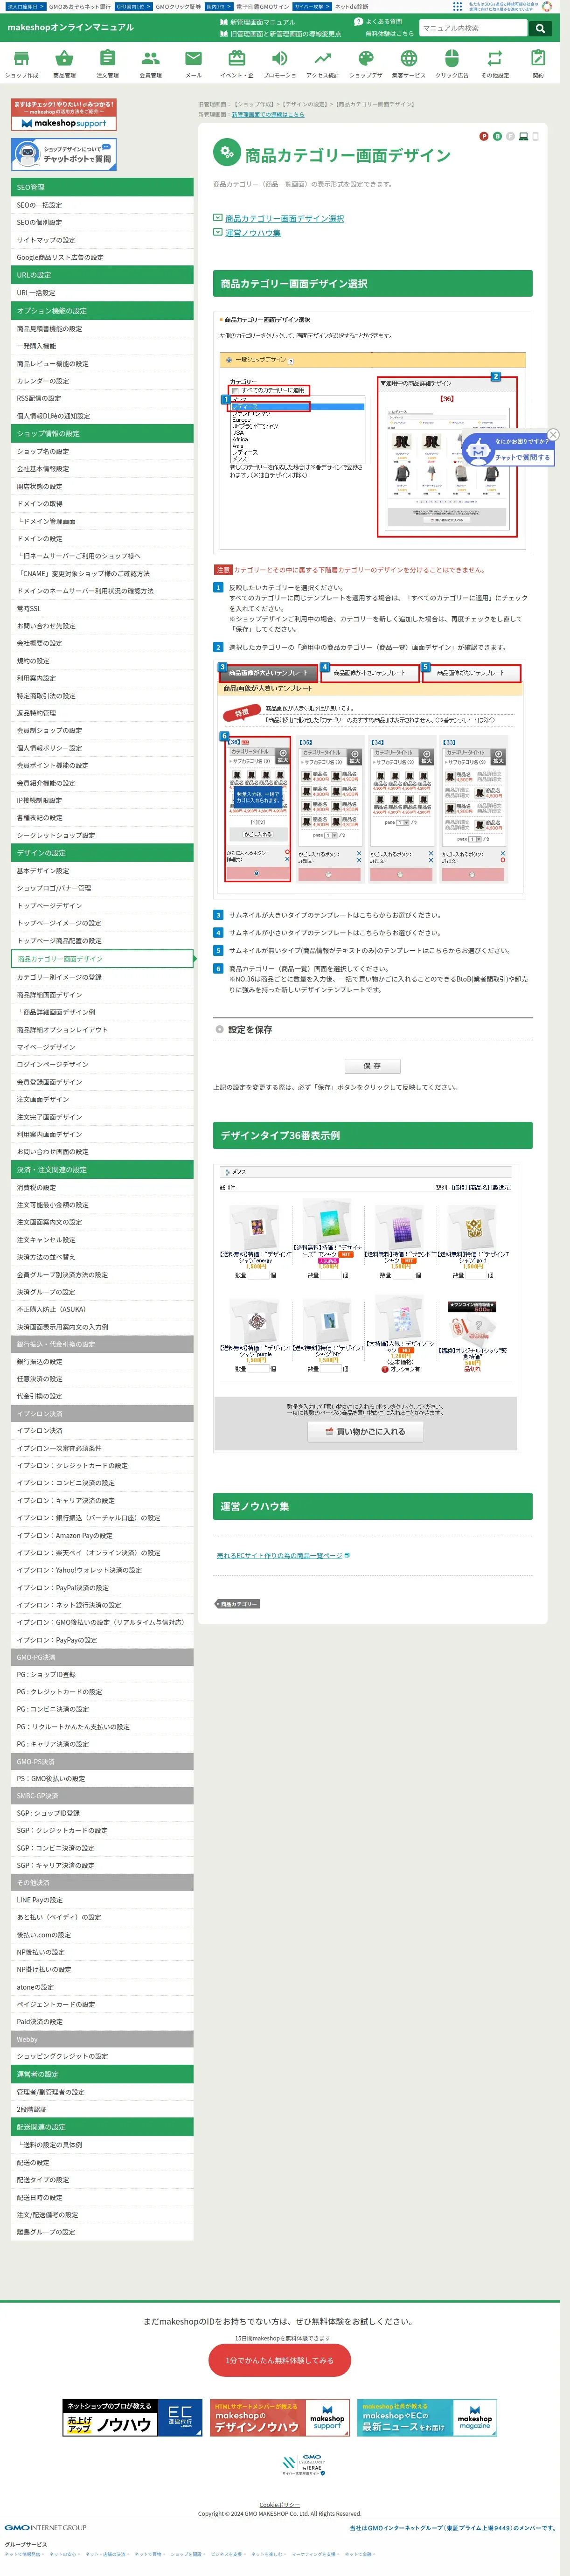Open 基本デザイン設定 in sidebar
570x2576 pixels.
click(102, 870)
